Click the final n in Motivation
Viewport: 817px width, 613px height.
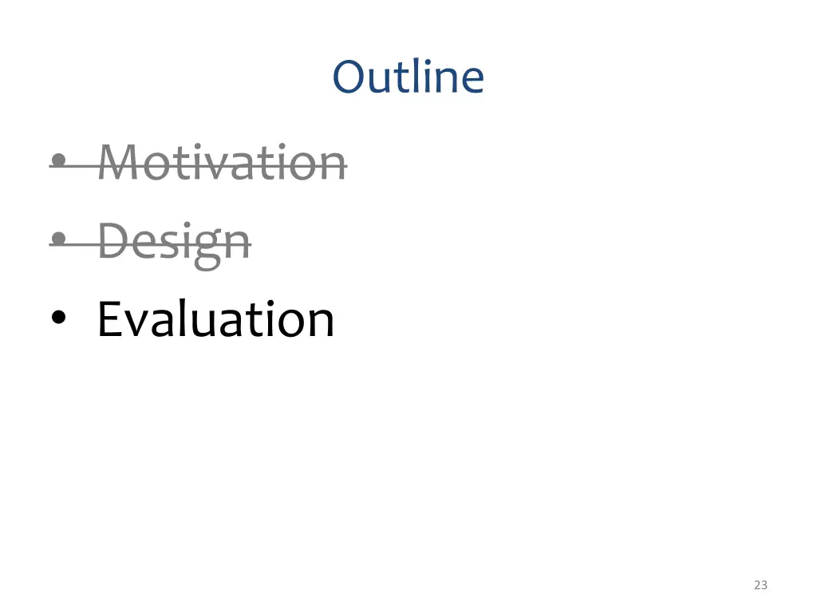[x=334, y=168]
